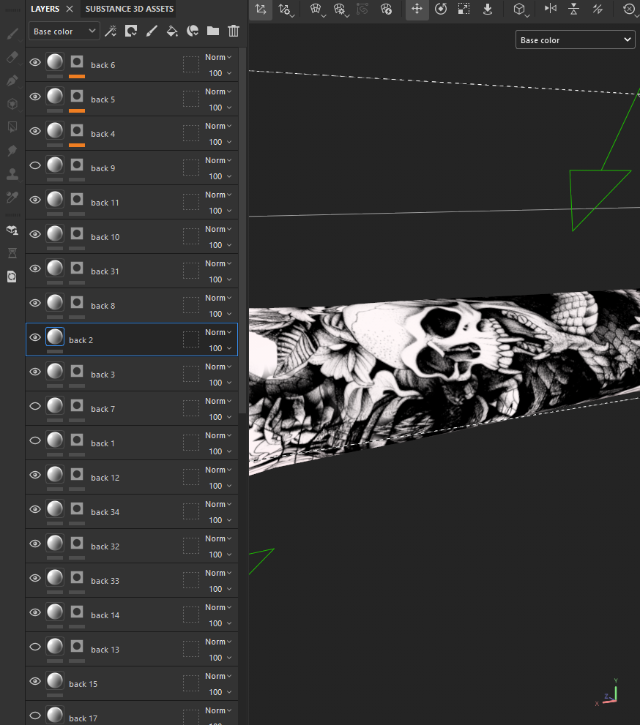Viewport: 640px width, 725px height.
Task: Select the move/translate manipulator icon
Action: [417, 10]
